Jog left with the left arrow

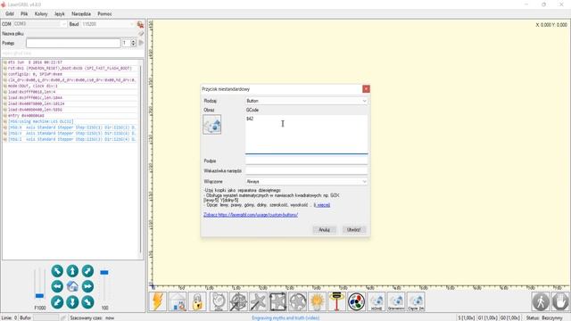coord(57,286)
